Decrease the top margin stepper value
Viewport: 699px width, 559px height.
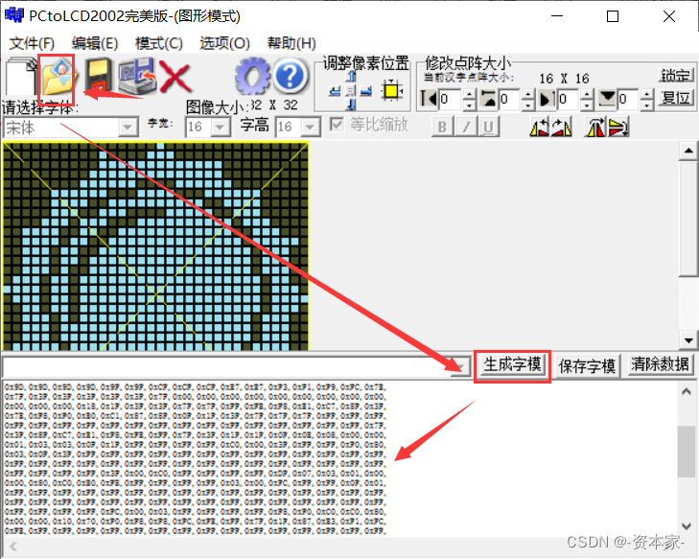pyautogui.click(x=527, y=105)
